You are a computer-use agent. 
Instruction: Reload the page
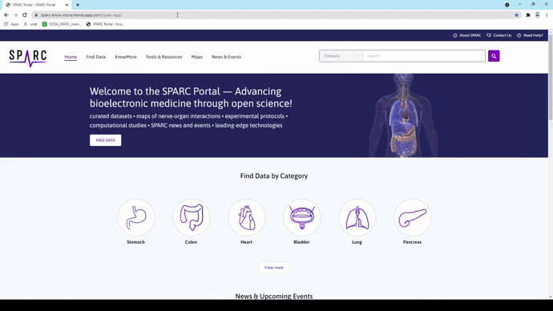tap(25, 15)
